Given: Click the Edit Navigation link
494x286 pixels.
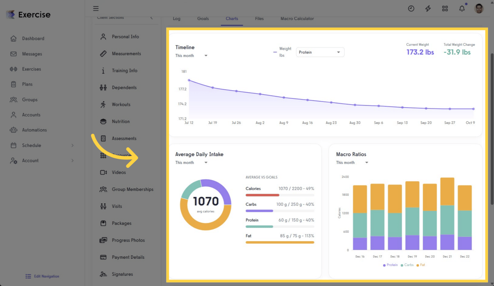Looking at the screenshot, I should click(x=42, y=276).
